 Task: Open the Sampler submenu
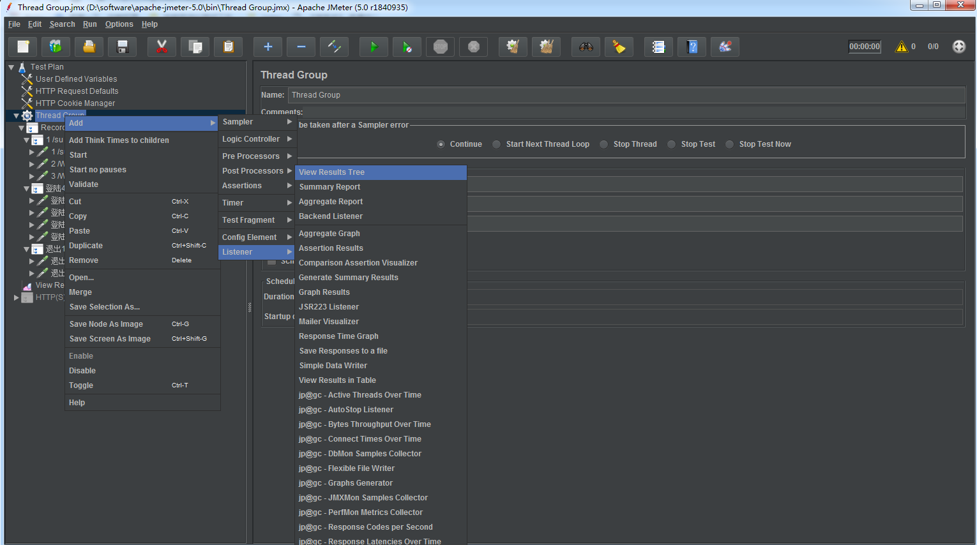point(256,122)
